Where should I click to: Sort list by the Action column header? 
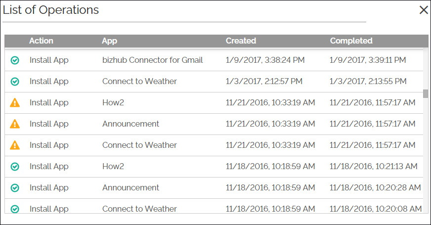pos(41,41)
